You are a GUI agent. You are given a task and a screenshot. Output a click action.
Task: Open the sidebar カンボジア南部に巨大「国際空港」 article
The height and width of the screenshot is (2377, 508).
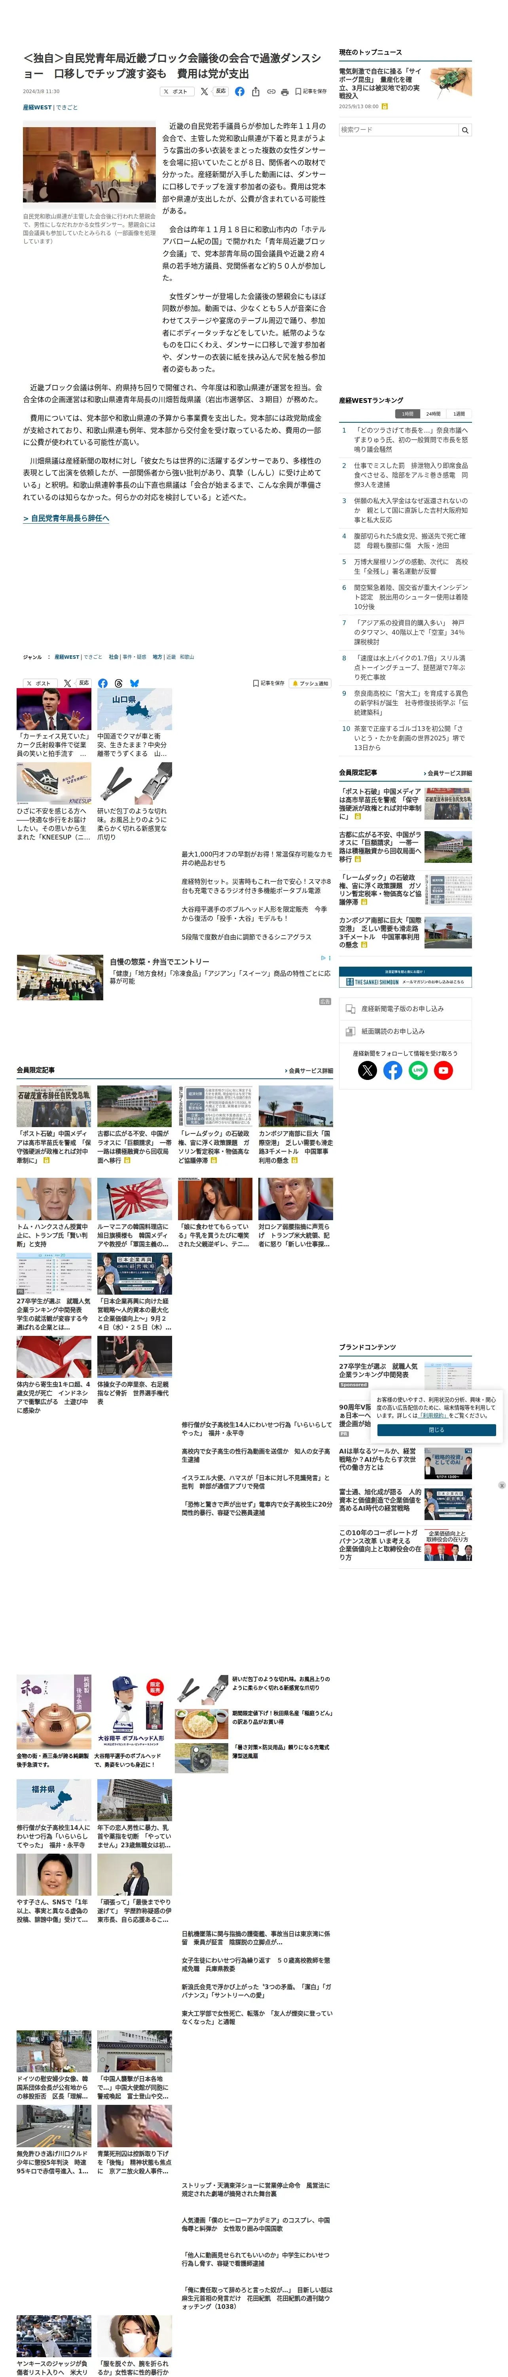coord(406,933)
